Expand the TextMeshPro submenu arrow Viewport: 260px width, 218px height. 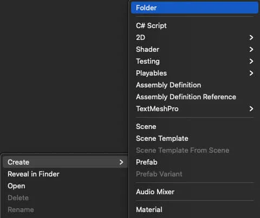(251, 108)
